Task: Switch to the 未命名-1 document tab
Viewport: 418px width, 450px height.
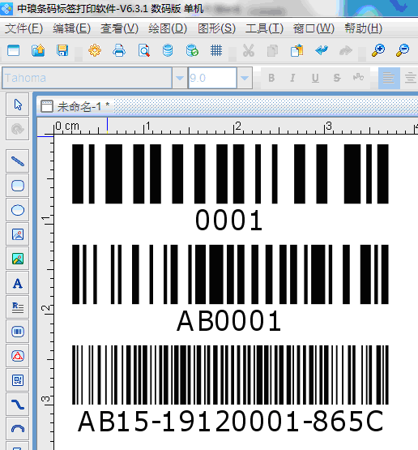Action: (x=75, y=106)
